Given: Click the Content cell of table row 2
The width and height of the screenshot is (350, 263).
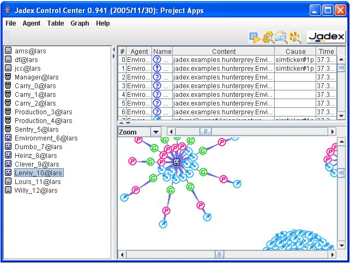Looking at the screenshot, I should (x=224, y=77).
